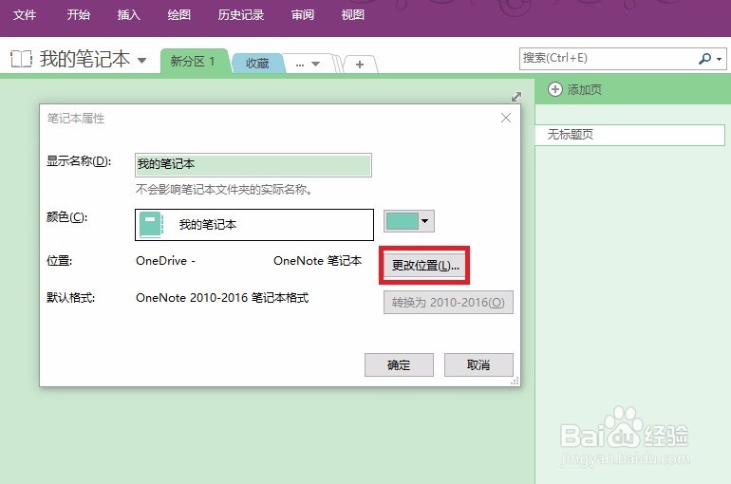Click the notebook icon beside 我的笔记本
This screenshot has width=731, height=484.
click(x=21, y=59)
